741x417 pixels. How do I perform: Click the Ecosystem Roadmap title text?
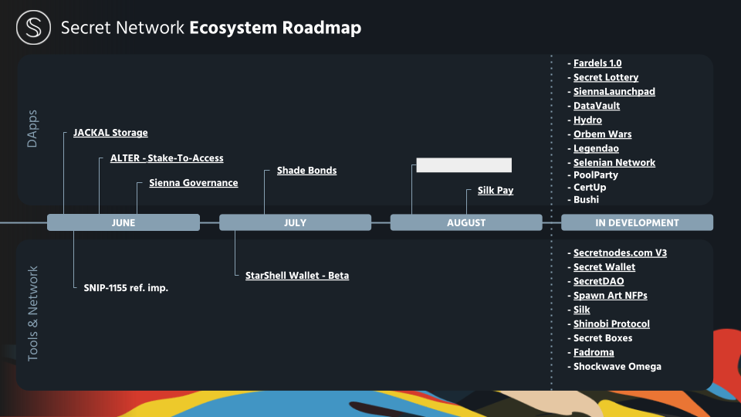(x=275, y=28)
